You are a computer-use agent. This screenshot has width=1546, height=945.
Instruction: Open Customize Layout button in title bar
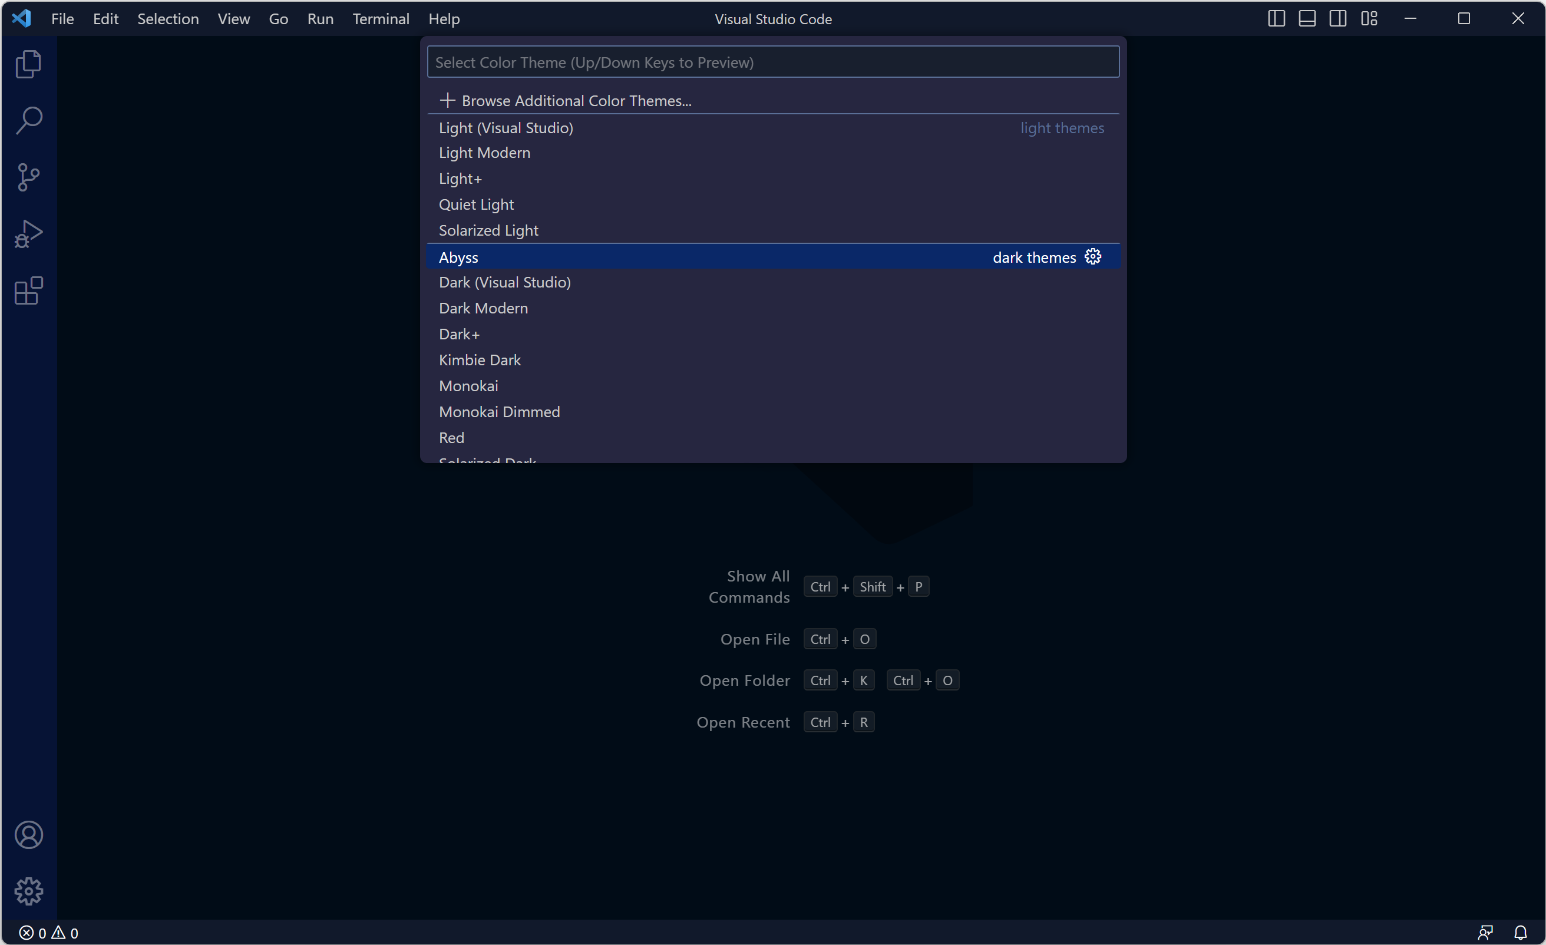1369,19
